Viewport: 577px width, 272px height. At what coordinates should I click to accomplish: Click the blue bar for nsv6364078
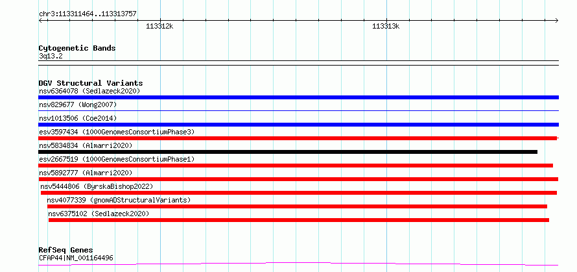[298, 97]
